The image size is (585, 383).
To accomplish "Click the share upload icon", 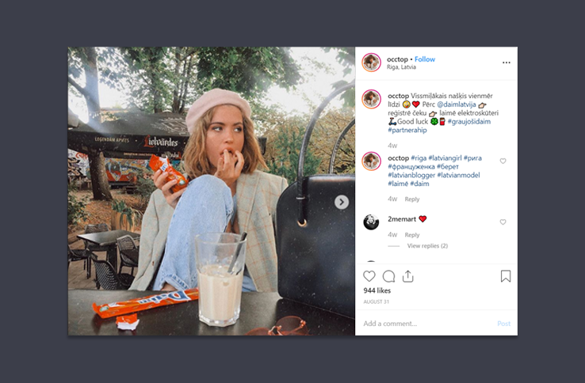I will click(408, 276).
